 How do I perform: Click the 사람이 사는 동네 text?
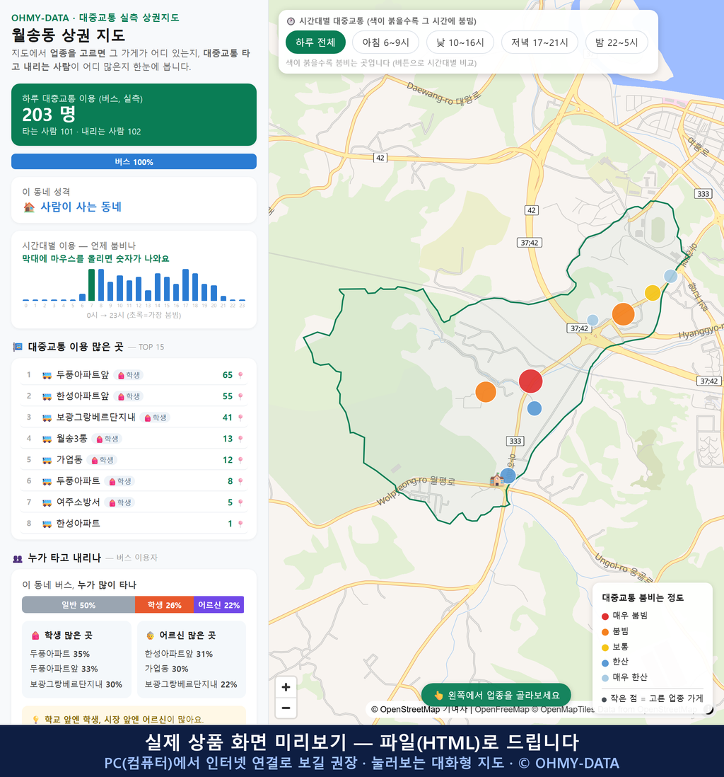click(81, 207)
